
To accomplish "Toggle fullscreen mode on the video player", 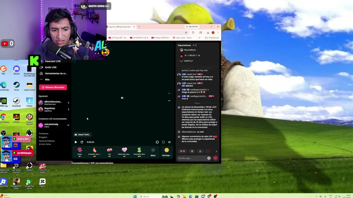I will [163, 142].
